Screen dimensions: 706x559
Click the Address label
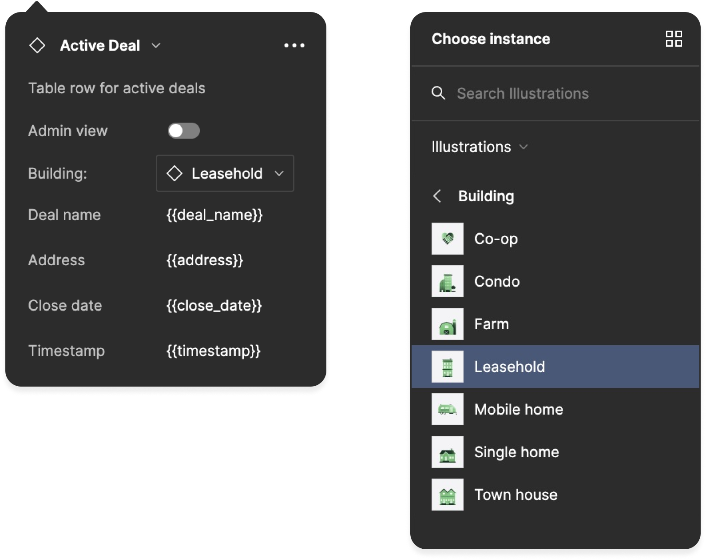[56, 260]
